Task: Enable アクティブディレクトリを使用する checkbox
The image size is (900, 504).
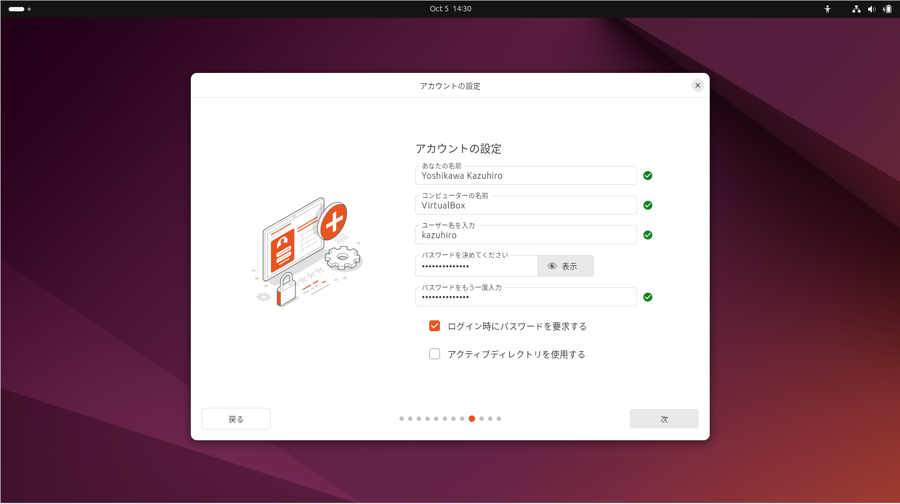Action: (435, 354)
